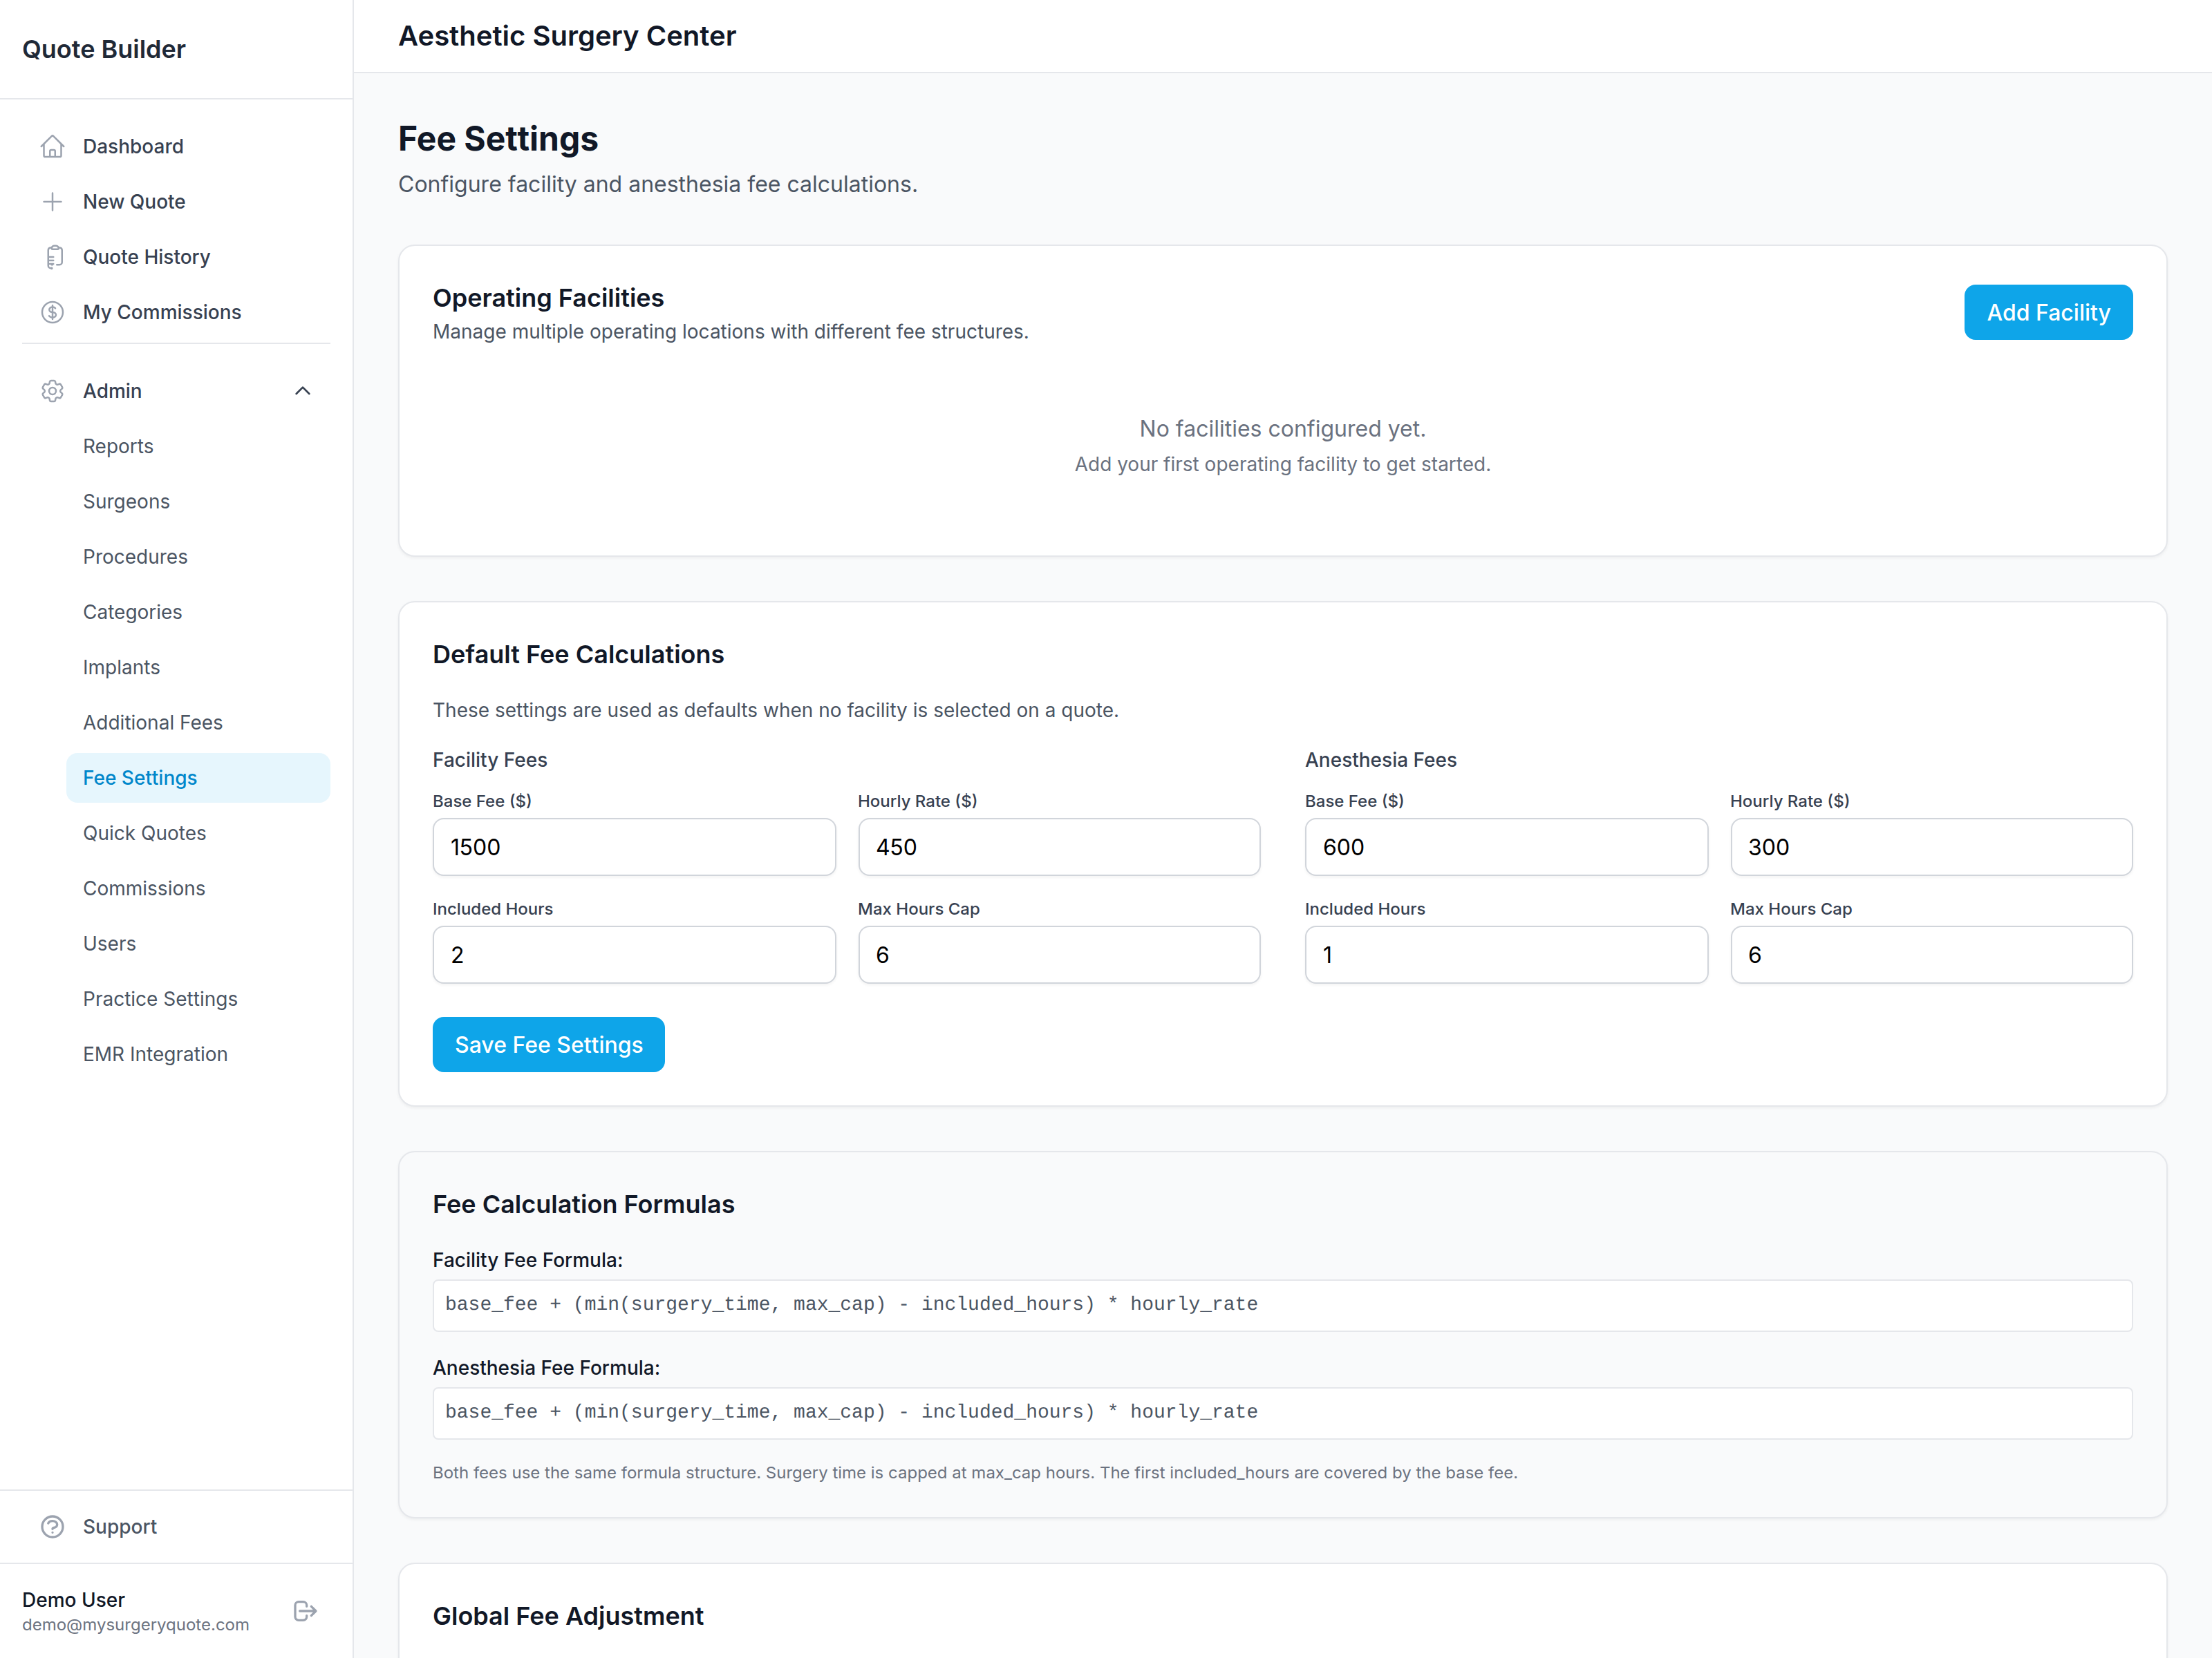The width and height of the screenshot is (2212, 1658).
Task: Click the Quote Builder title
Action: click(x=104, y=49)
